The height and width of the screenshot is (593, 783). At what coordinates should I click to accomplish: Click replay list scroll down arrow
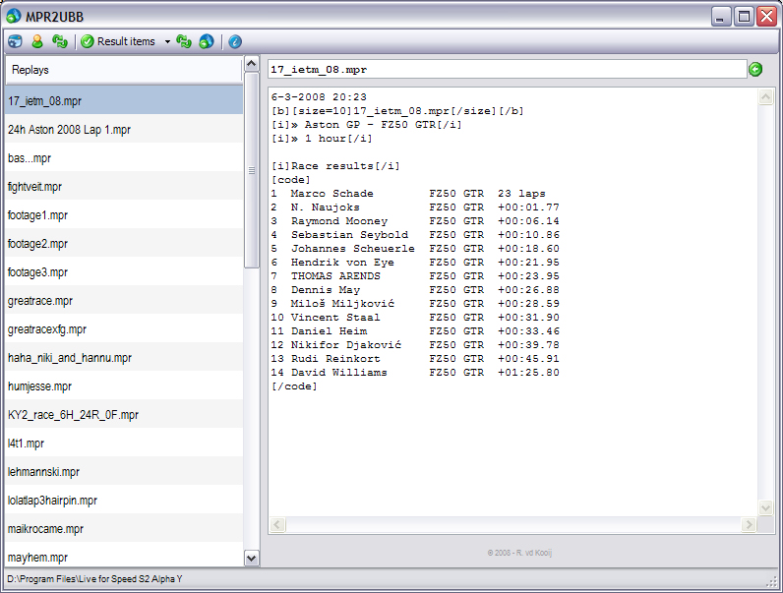click(251, 558)
